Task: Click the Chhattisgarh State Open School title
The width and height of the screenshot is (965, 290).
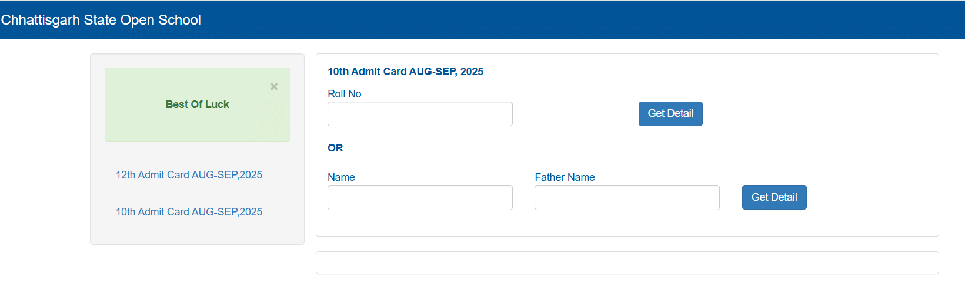Action: tap(101, 20)
